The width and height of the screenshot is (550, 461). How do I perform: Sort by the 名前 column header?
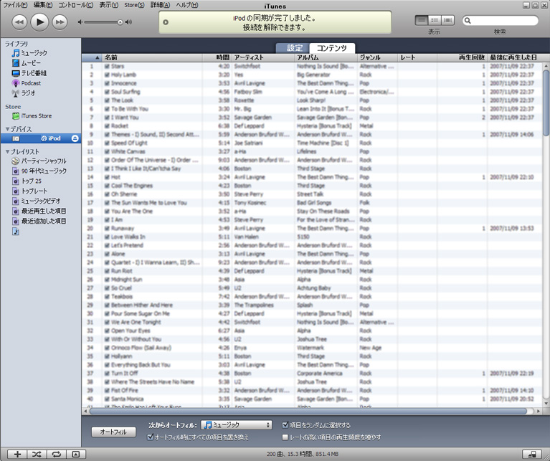pos(152,57)
